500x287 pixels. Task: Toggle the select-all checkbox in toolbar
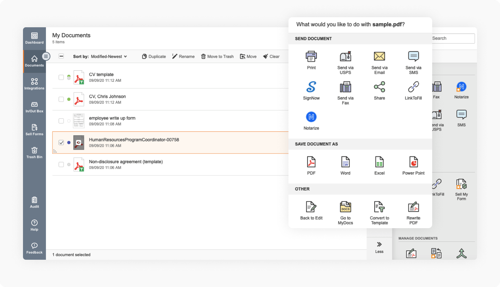[x=61, y=56]
